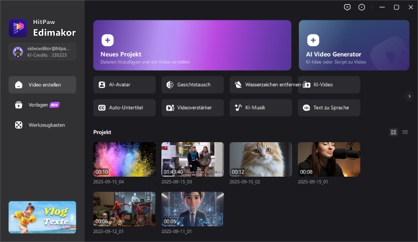This screenshot has width=418, height=242.
Task: Click the KI-Credits : 235223 text
Action: [47, 55]
